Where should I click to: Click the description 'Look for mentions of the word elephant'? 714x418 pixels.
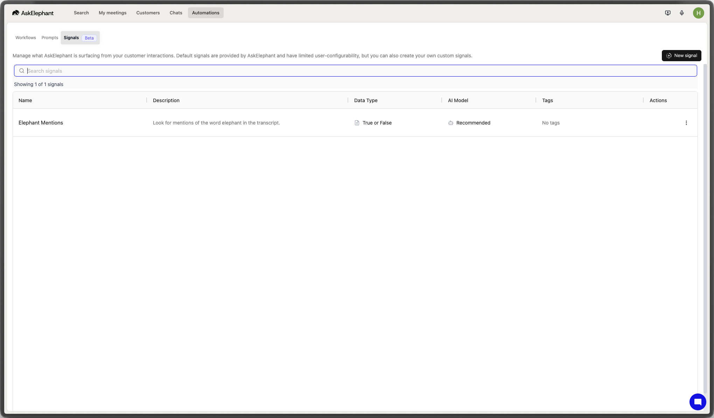[216, 123]
